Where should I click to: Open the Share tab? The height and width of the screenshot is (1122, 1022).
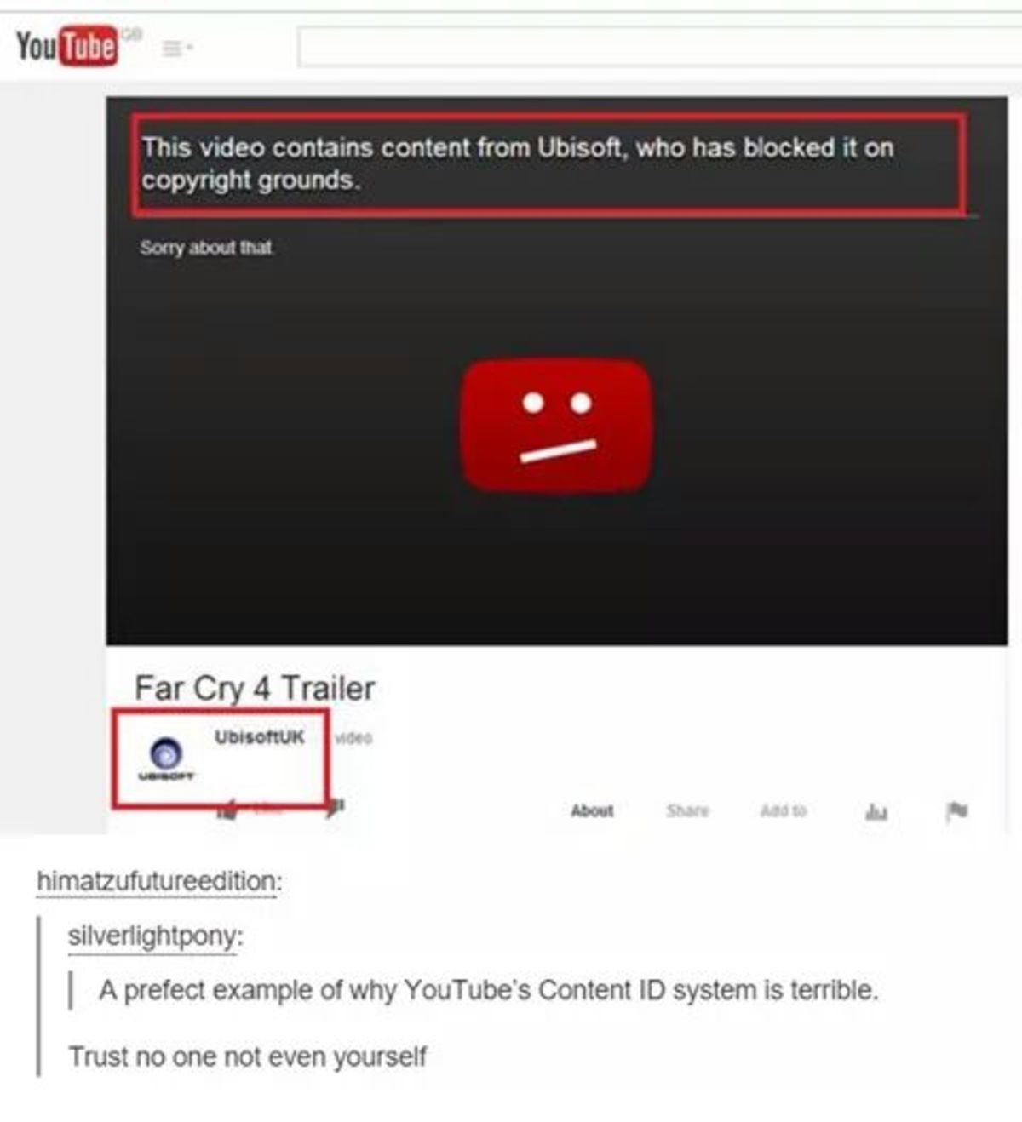pos(687,810)
